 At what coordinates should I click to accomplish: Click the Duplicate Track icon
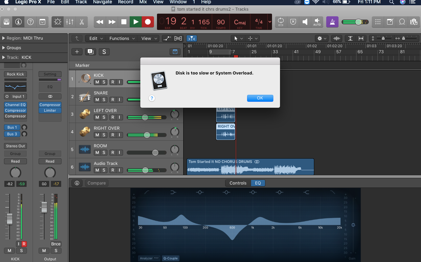90,52
